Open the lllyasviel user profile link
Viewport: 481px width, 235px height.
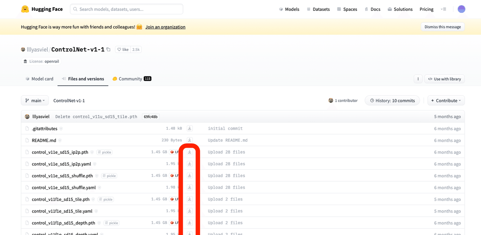[37, 50]
